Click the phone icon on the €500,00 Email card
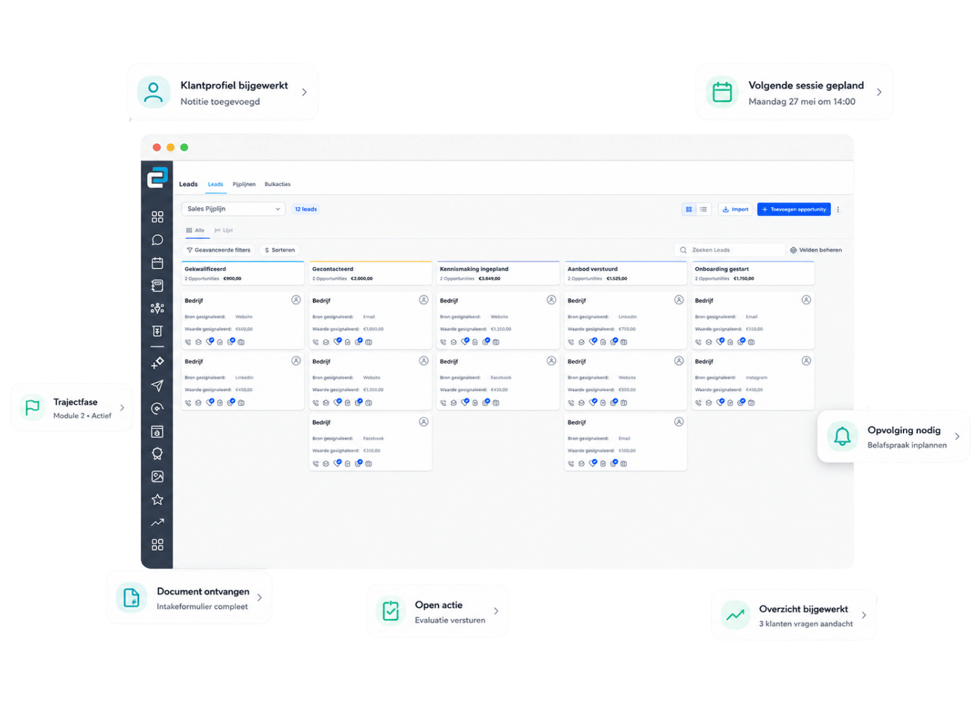This screenshot has width=980, height=705. 571,463
